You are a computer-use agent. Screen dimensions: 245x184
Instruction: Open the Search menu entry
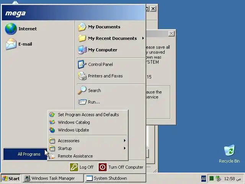111,90
